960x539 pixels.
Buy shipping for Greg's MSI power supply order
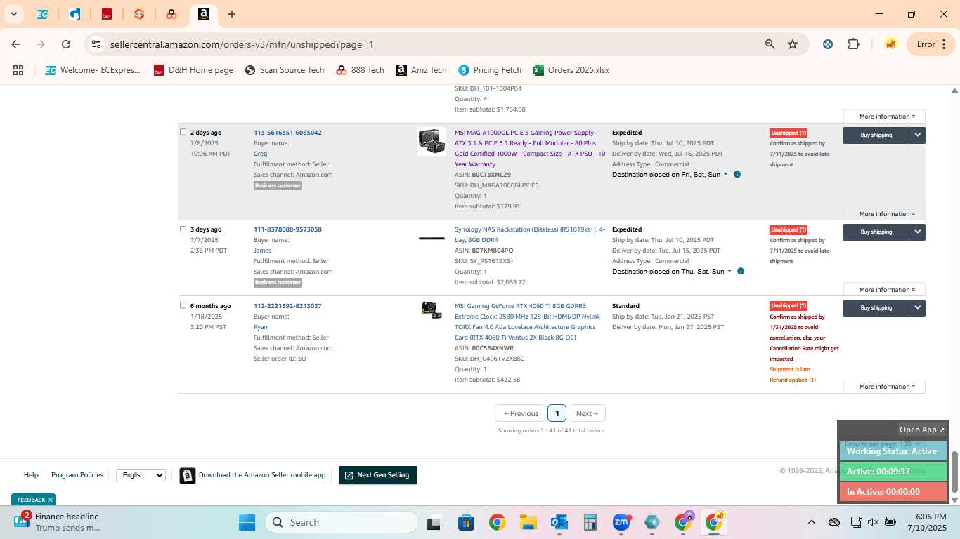[x=876, y=135]
